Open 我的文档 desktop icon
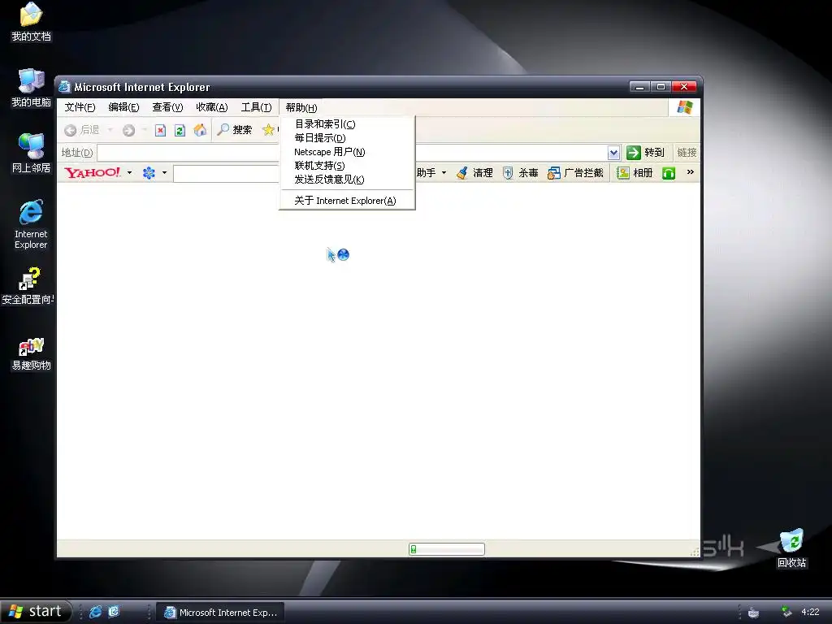832x624 pixels. click(x=32, y=22)
